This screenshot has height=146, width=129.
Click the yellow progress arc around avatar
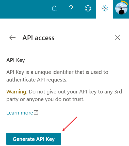(125, 2)
